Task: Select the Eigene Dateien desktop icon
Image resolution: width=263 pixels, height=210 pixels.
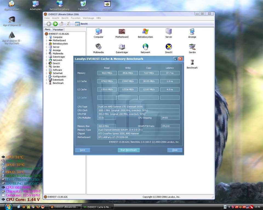Action: pos(12,5)
